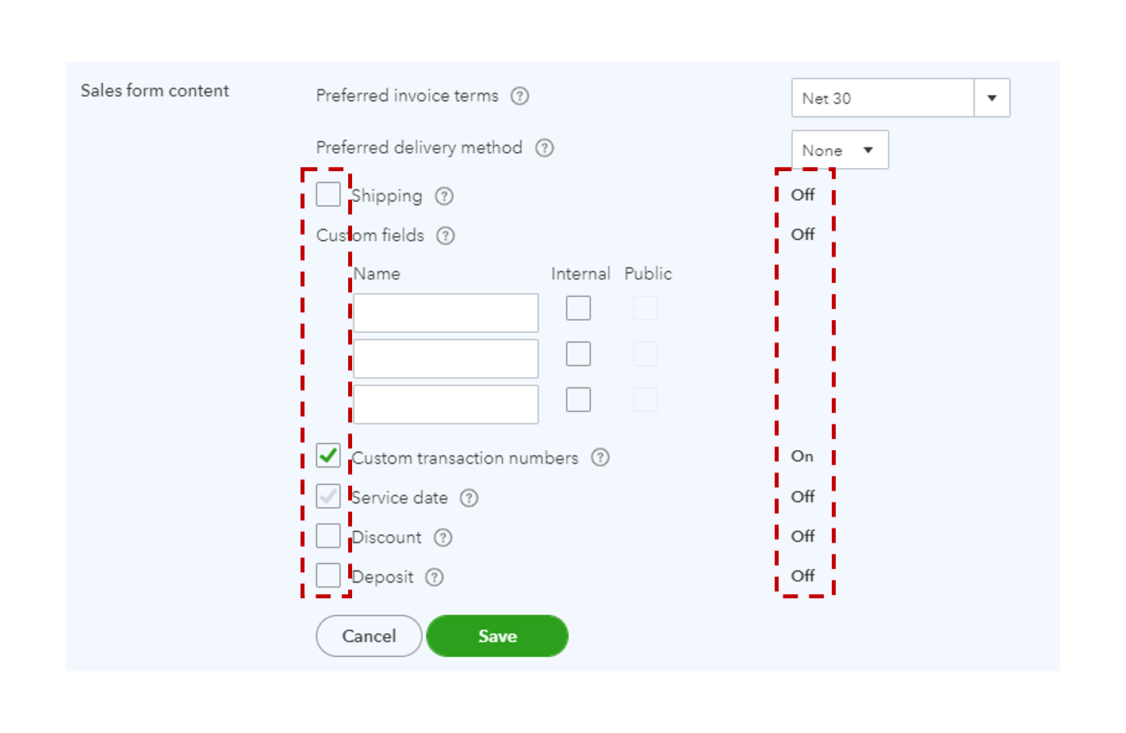Image resolution: width=1126 pixels, height=733 pixels.
Task: Click the Discount help question mark
Action: (x=442, y=537)
